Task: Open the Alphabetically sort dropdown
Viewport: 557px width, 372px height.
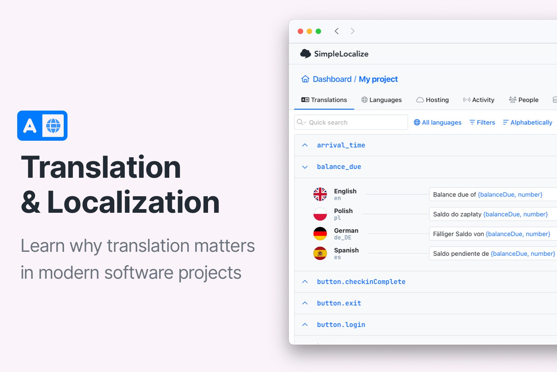Action: tap(527, 122)
